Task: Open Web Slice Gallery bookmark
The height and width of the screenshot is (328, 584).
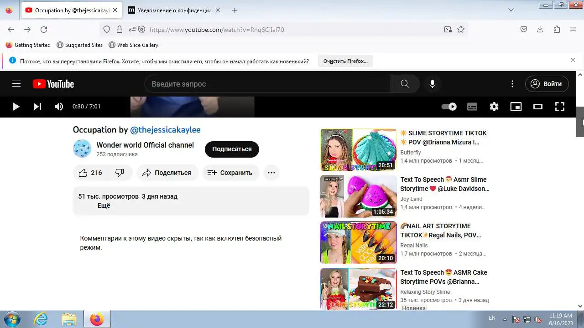Action: [x=134, y=45]
